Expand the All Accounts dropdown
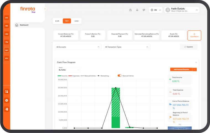Image resolution: width=210 pixels, height=133 pixels. click(x=78, y=47)
